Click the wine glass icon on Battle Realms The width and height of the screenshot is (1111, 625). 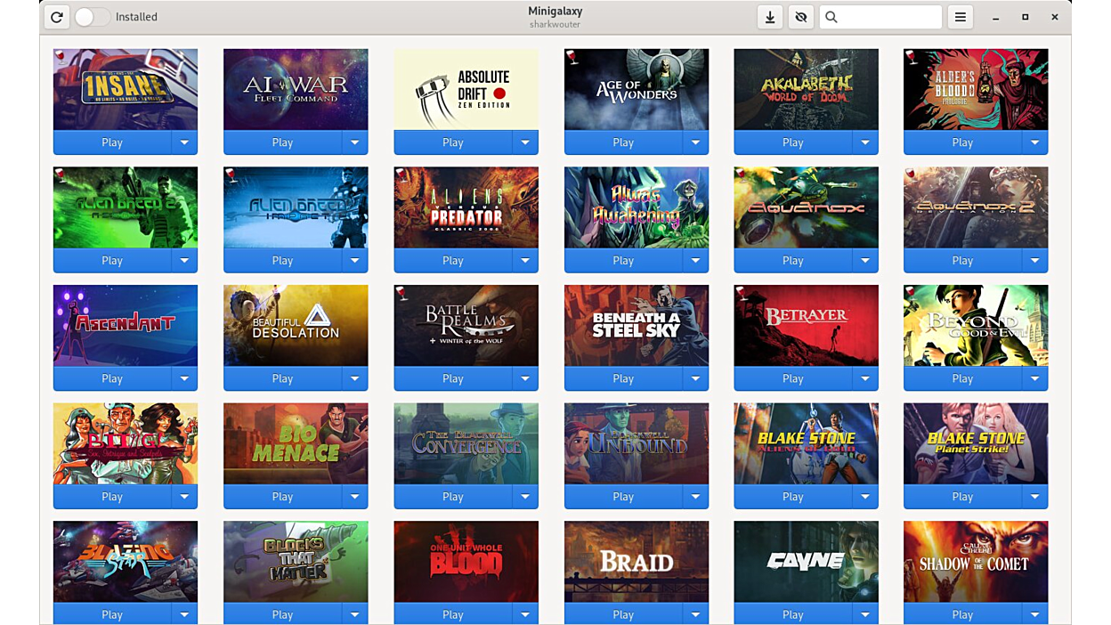(401, 294)
